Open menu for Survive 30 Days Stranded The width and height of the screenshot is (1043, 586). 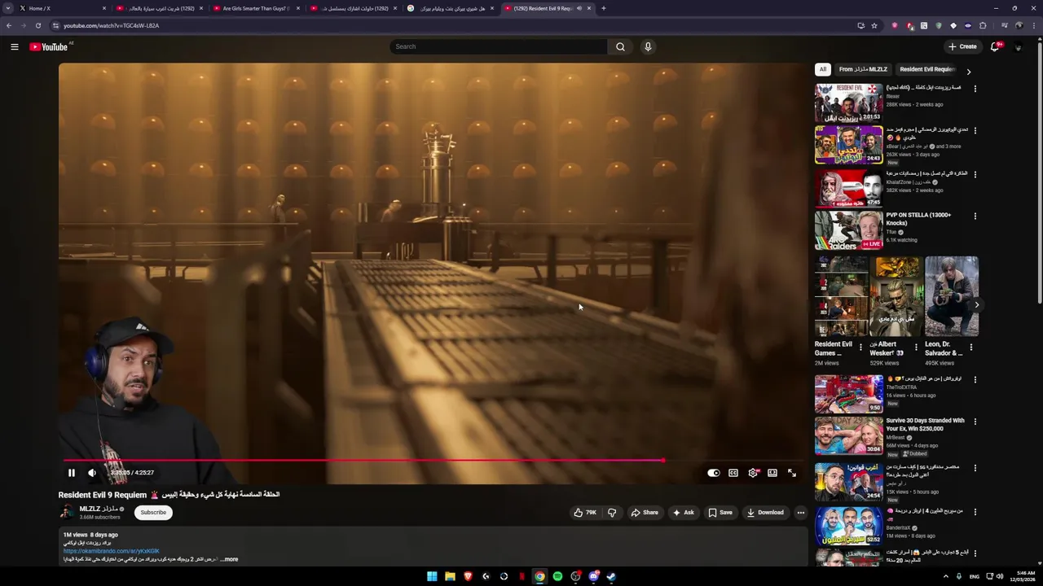click(975, 422)
